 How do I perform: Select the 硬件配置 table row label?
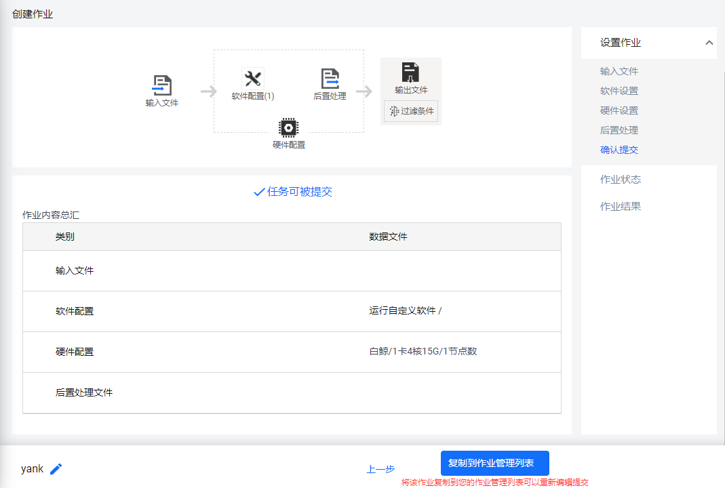coord(75,352)
